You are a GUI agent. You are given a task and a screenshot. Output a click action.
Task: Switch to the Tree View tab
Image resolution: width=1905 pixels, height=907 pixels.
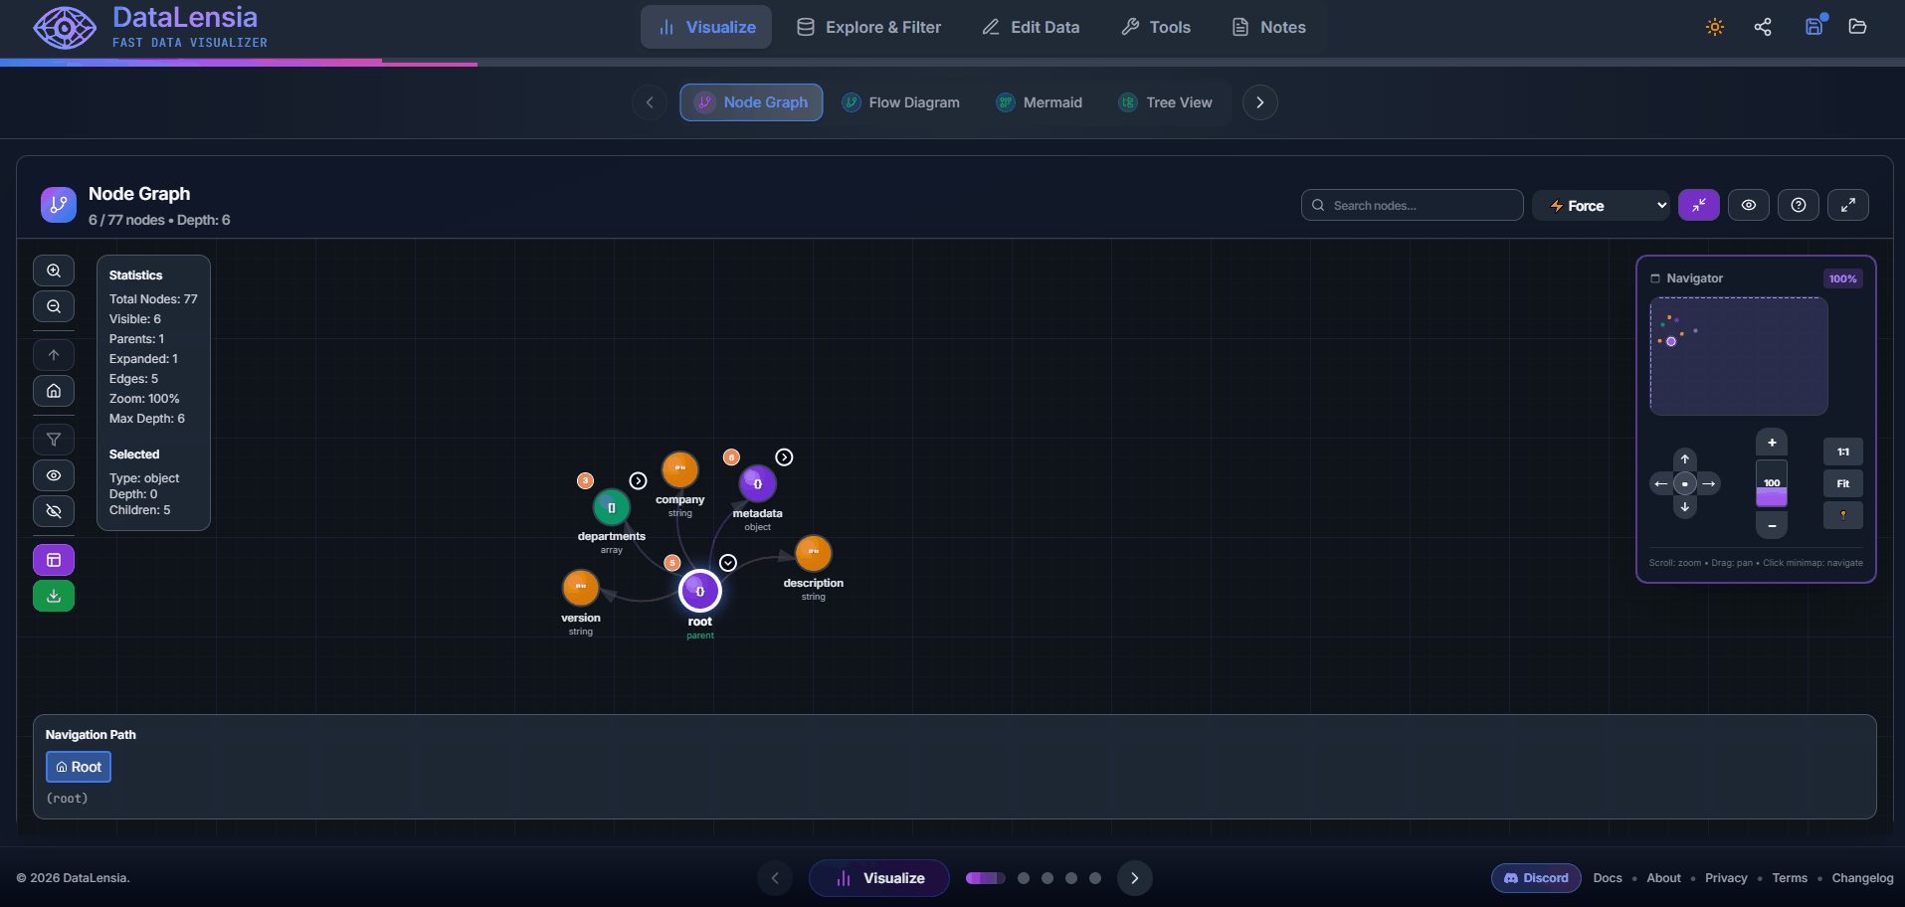1166,102
